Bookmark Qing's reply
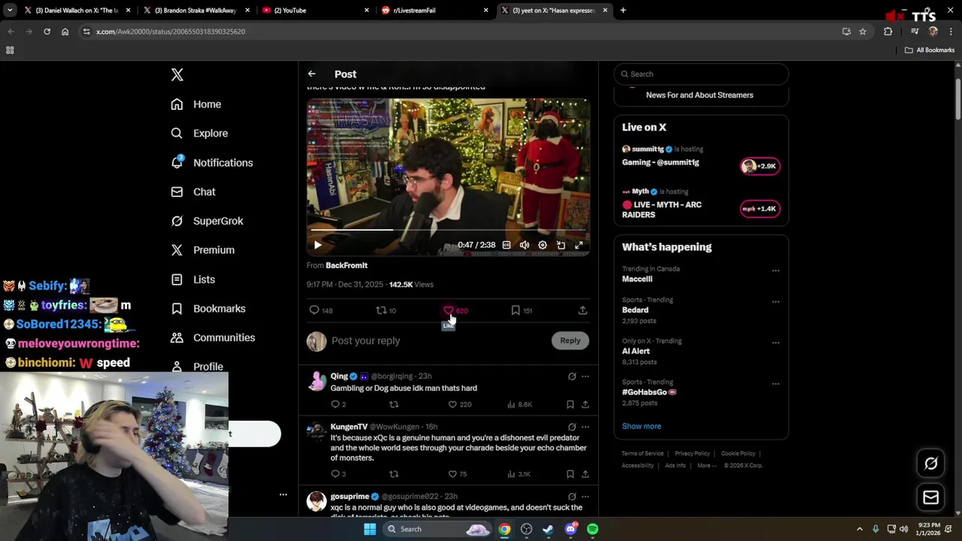The image size is (962, 541). [x=570, y=404]
